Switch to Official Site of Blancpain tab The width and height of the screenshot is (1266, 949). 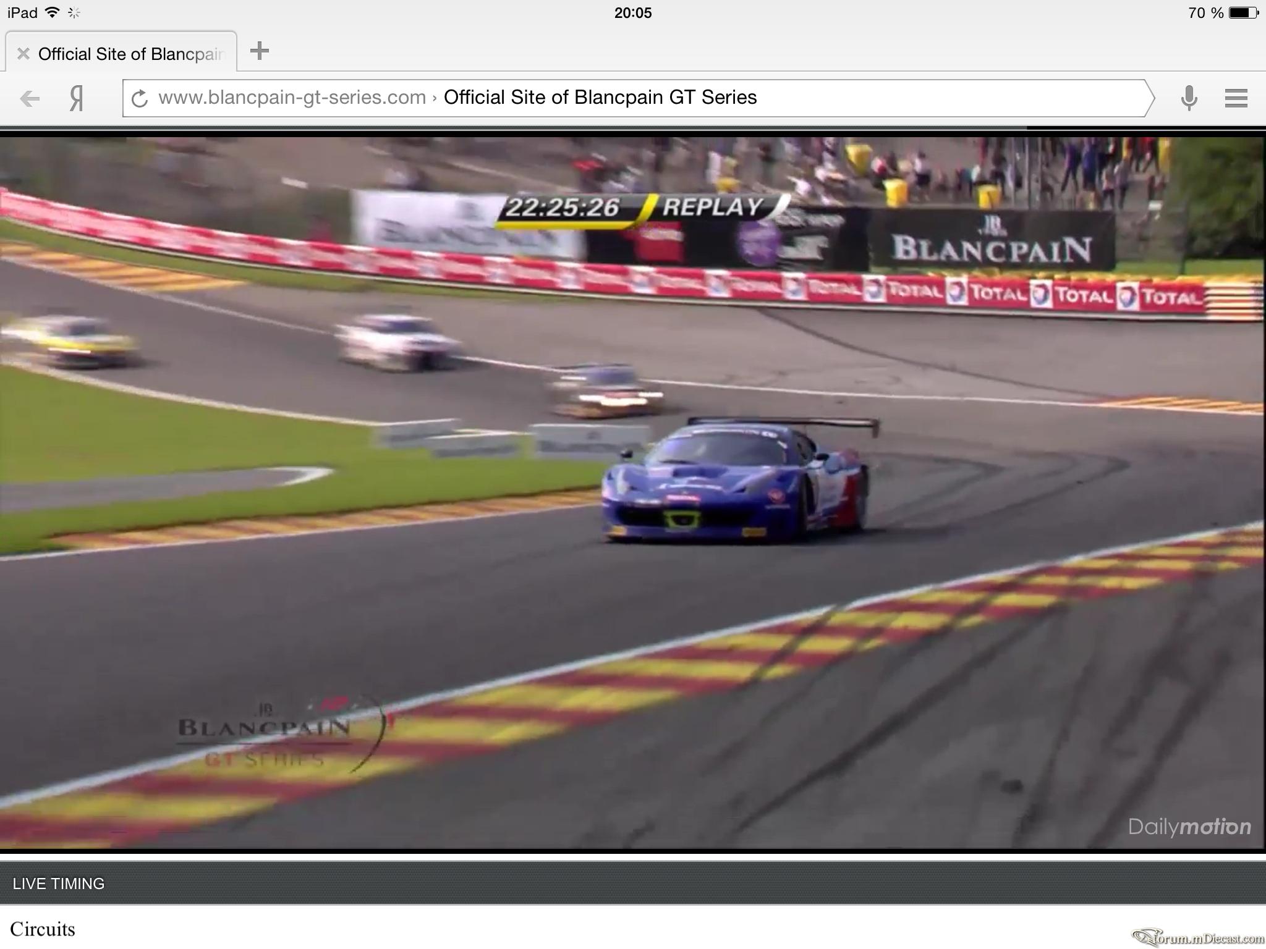point(121,51)
